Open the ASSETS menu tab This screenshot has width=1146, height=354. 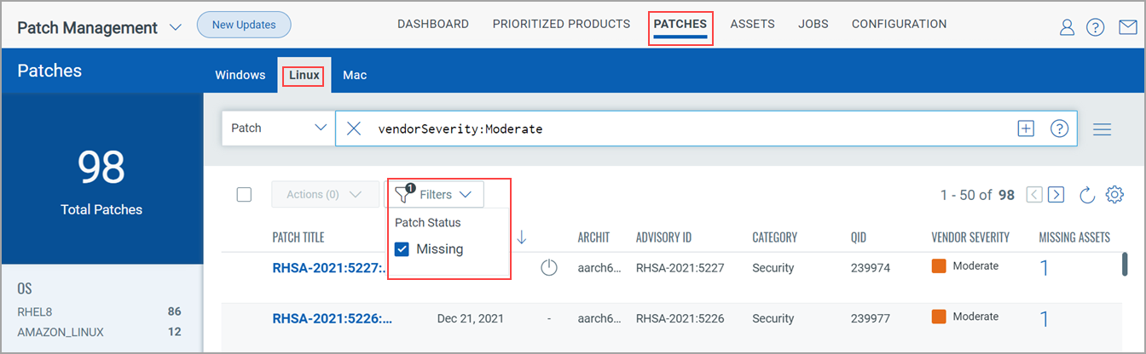pyautogui.click(x=752, y=24)
